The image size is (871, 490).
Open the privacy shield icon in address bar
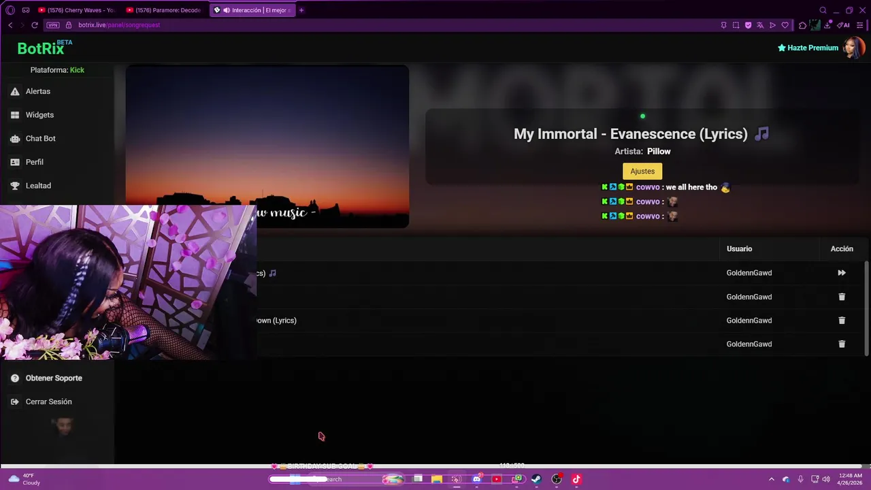748,25
